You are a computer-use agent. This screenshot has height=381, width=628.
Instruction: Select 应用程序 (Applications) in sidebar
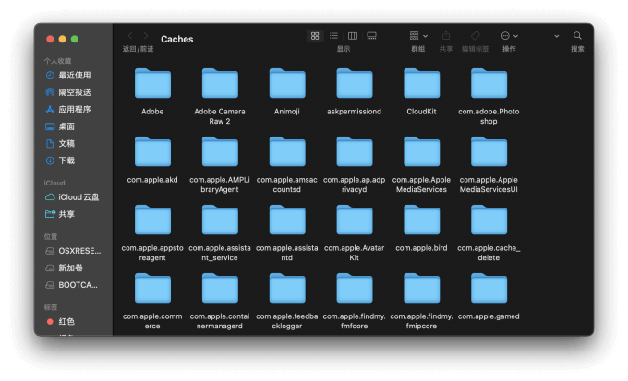[74, 109]
